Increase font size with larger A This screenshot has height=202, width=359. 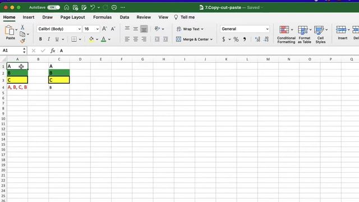pos(104,29)
